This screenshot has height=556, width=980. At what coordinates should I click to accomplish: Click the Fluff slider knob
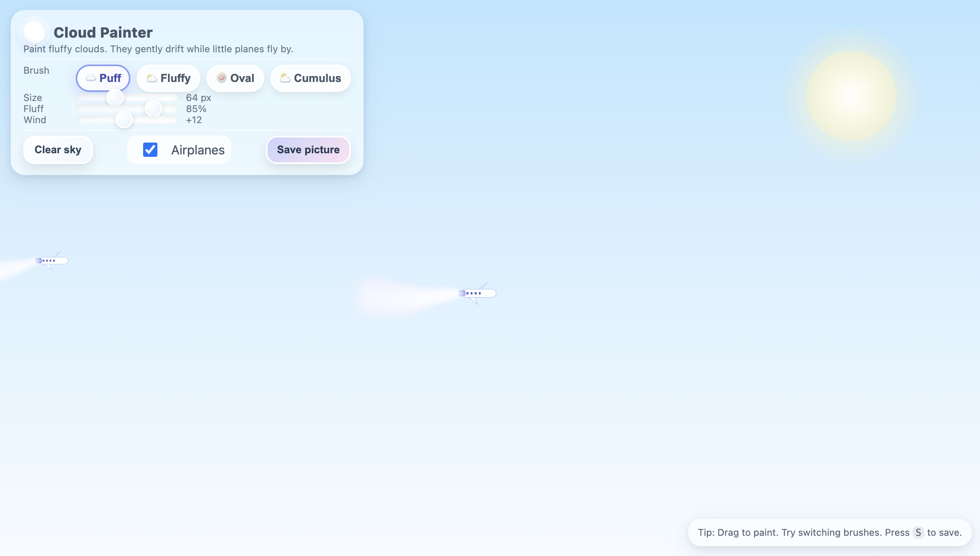(153, 109)
